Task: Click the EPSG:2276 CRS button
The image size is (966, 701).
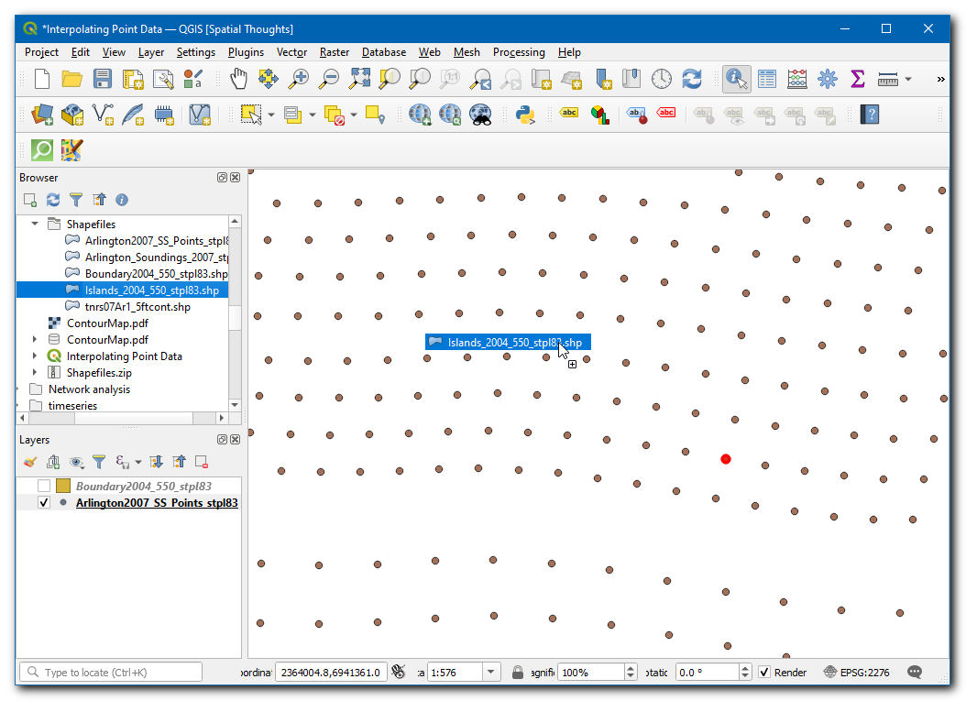Action: (855, 673)
